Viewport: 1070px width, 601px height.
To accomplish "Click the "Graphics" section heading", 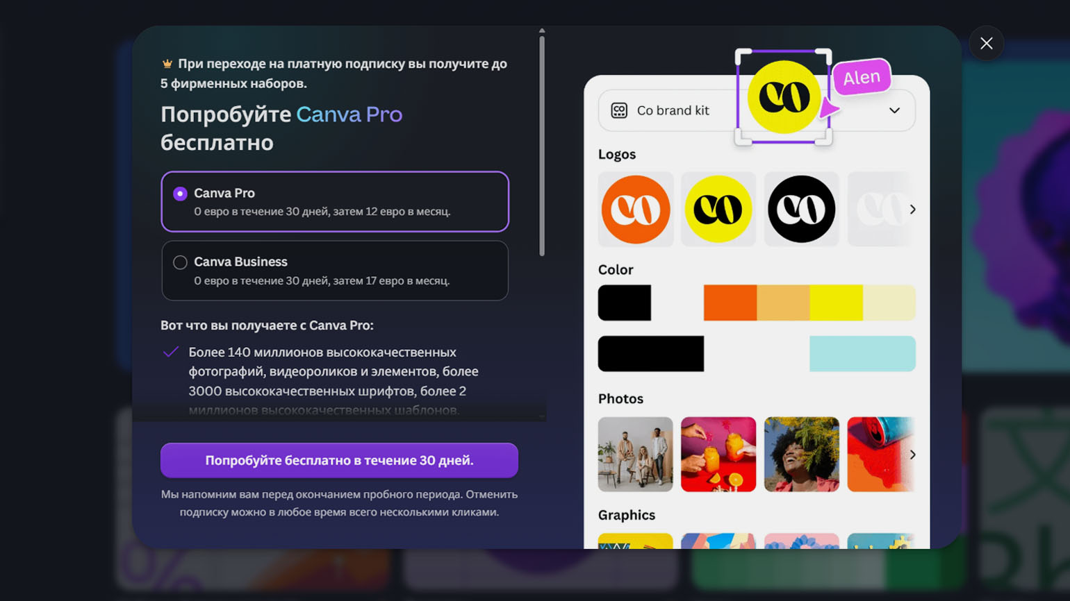I will [x=627, y=515].
